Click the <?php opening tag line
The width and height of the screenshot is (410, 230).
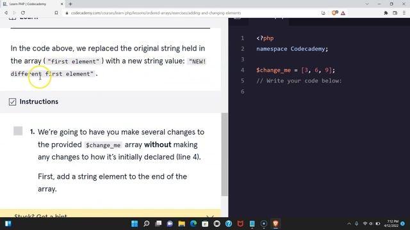tap(265, 38)
